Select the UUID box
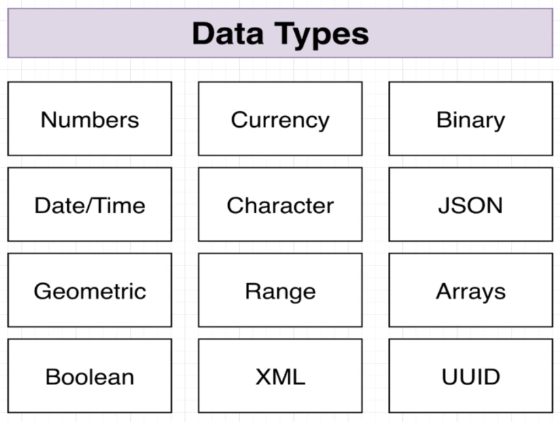 coord(470,376)
